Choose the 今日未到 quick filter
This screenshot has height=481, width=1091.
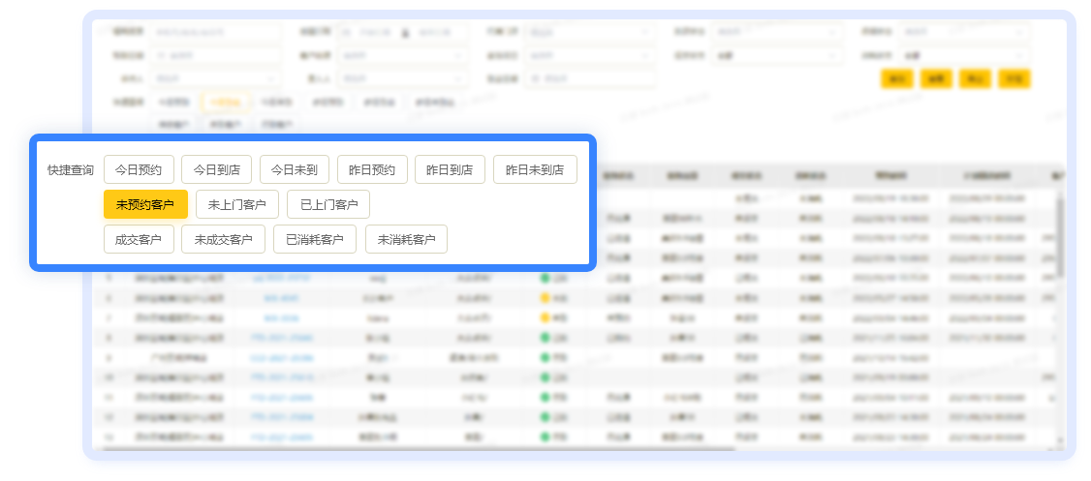(x=295, y=169)
